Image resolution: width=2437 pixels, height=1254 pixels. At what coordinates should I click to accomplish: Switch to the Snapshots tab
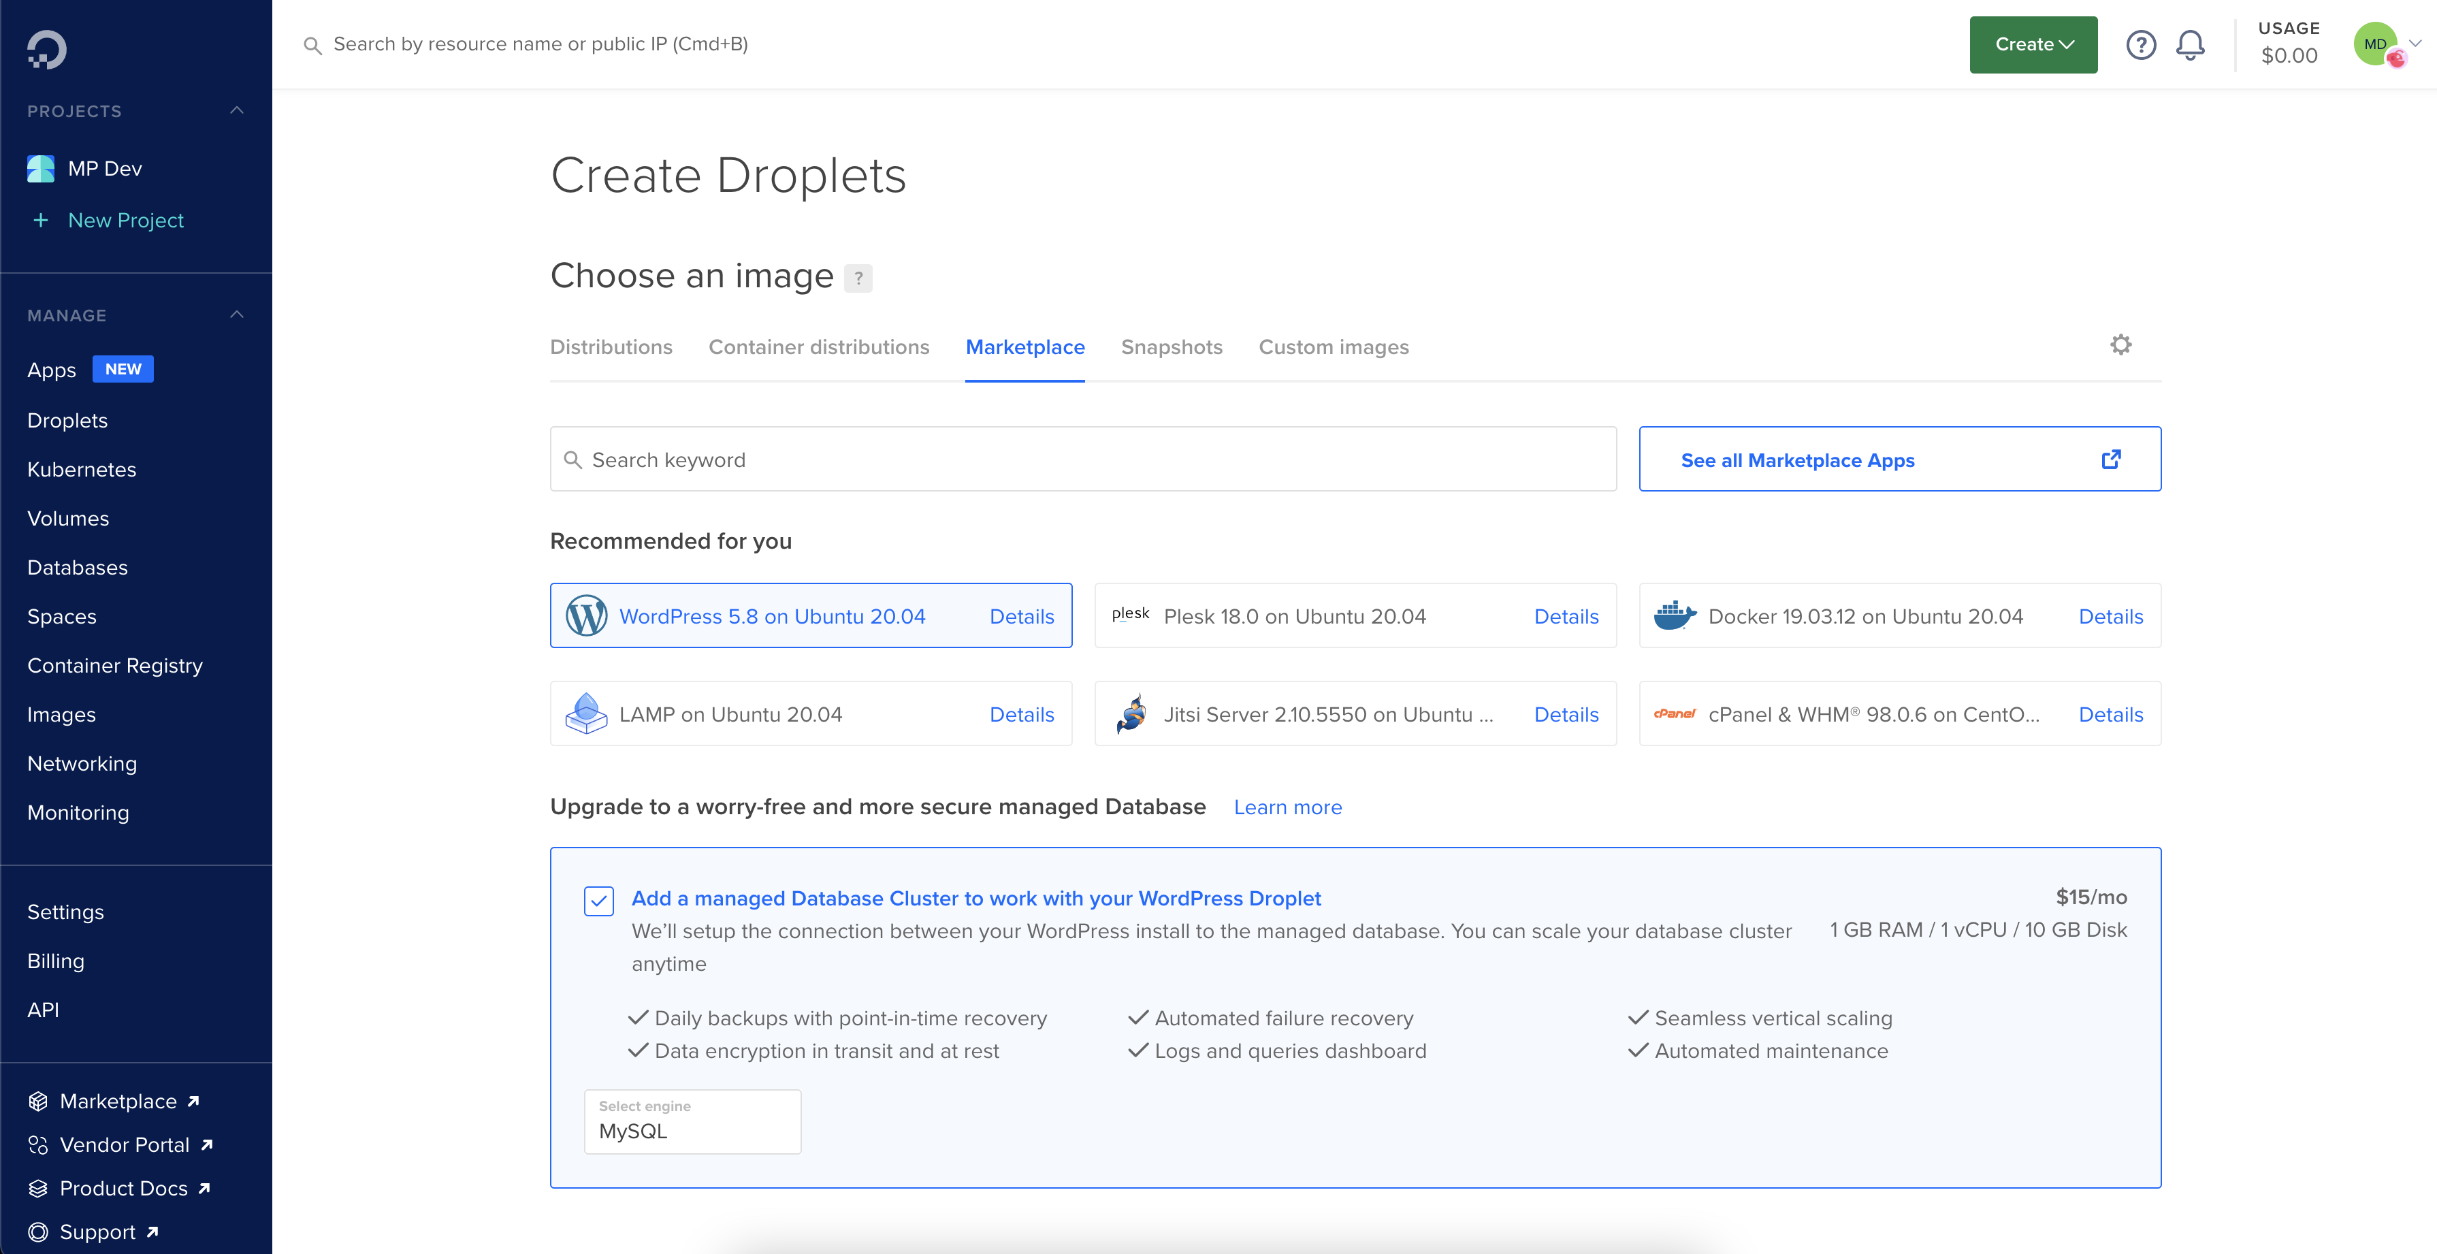[x=1172, y=347]
